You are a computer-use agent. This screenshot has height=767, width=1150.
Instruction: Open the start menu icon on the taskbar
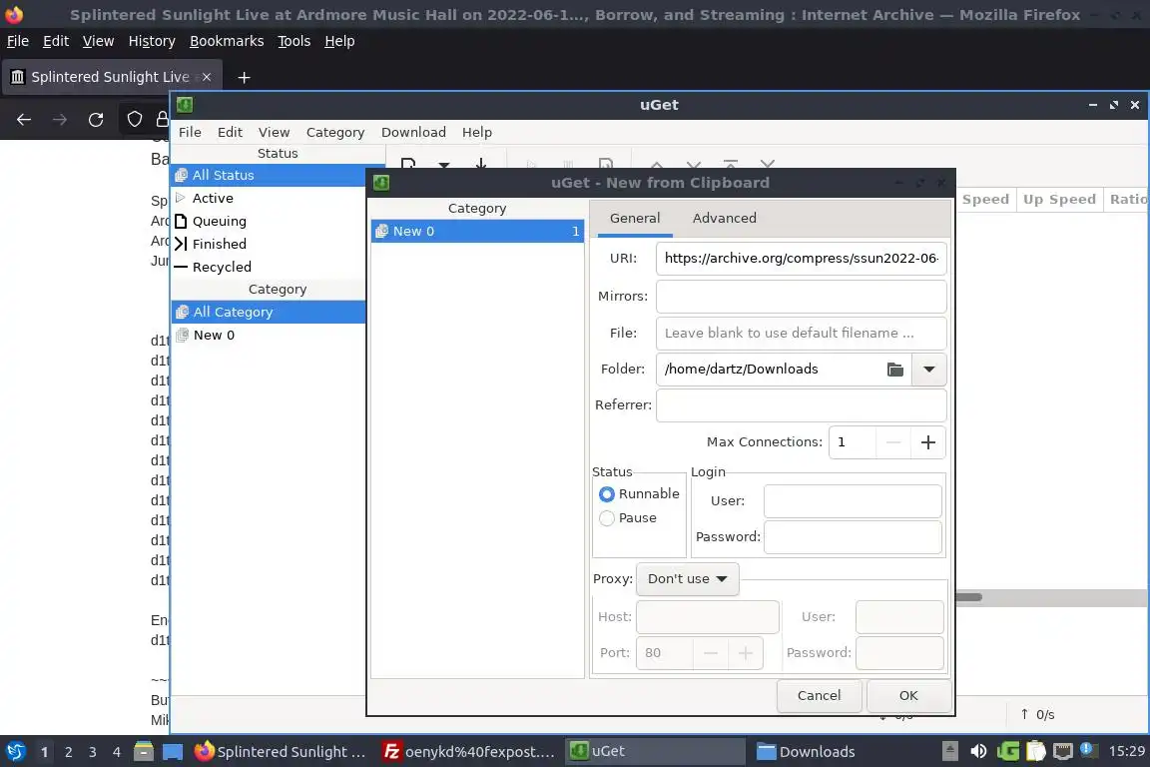[x=15, y=752]
